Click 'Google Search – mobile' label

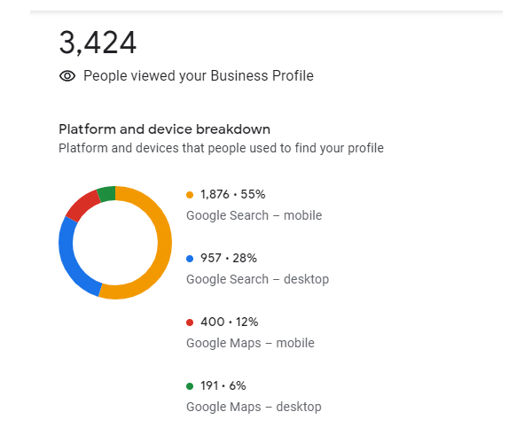point(254,215)
